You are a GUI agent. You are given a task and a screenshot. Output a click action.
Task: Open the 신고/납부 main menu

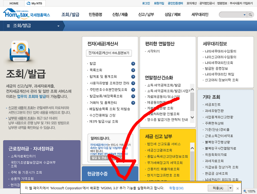[146, 15]
